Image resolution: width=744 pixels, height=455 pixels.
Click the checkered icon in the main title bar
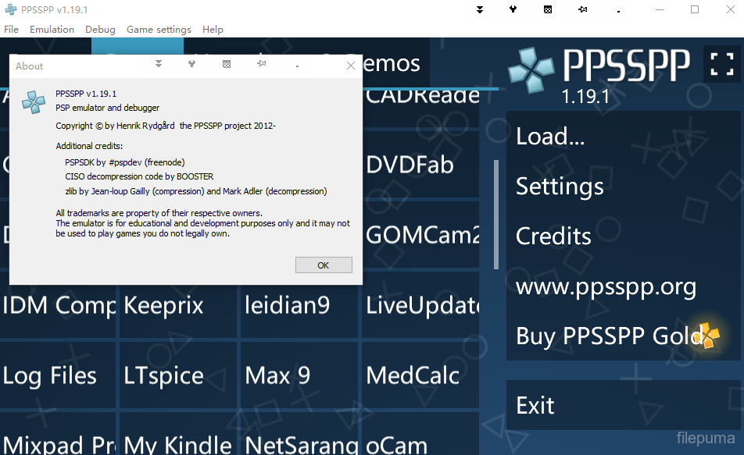(548, 10)
